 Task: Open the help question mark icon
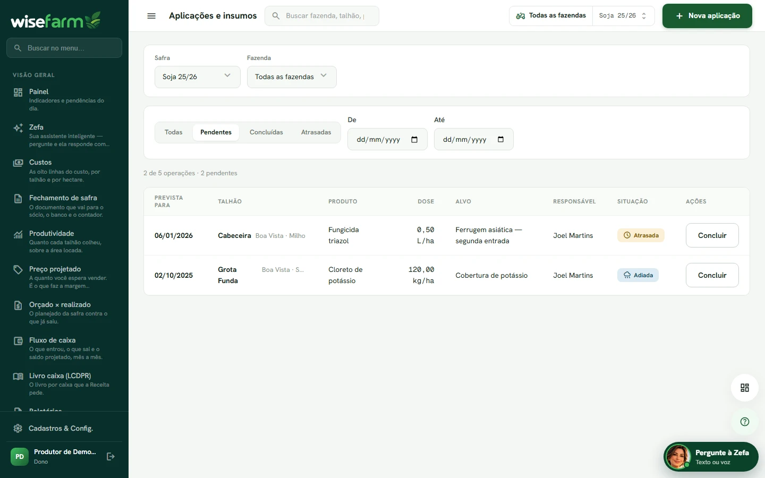point(745,422)
